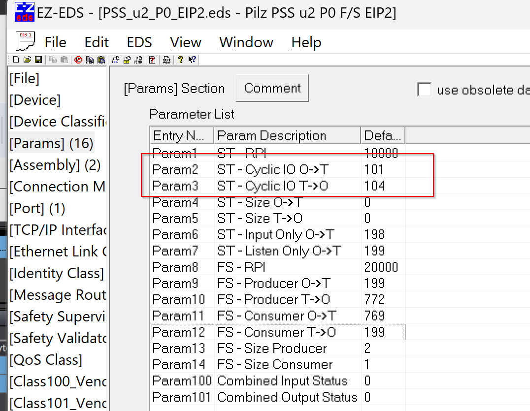
Task: Click the yellow question-mark help icon
Action: pos(180,60)
